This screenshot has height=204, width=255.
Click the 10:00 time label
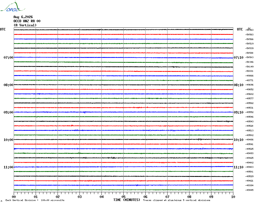[x=8, y=140]
